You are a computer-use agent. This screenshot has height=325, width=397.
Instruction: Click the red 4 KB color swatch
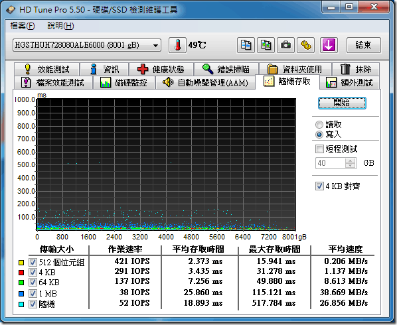click(21, 273)
